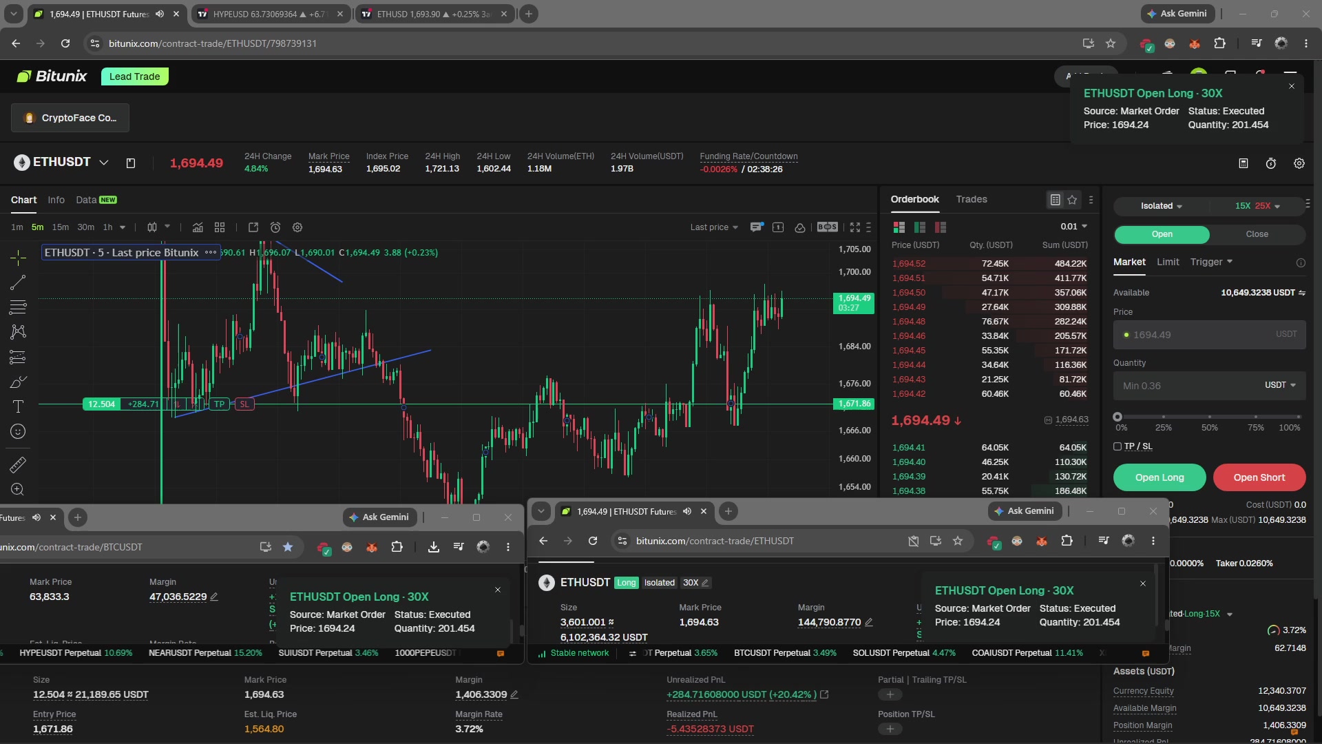
Task: Open the Info tab above the chart
Action: [56, 200]
